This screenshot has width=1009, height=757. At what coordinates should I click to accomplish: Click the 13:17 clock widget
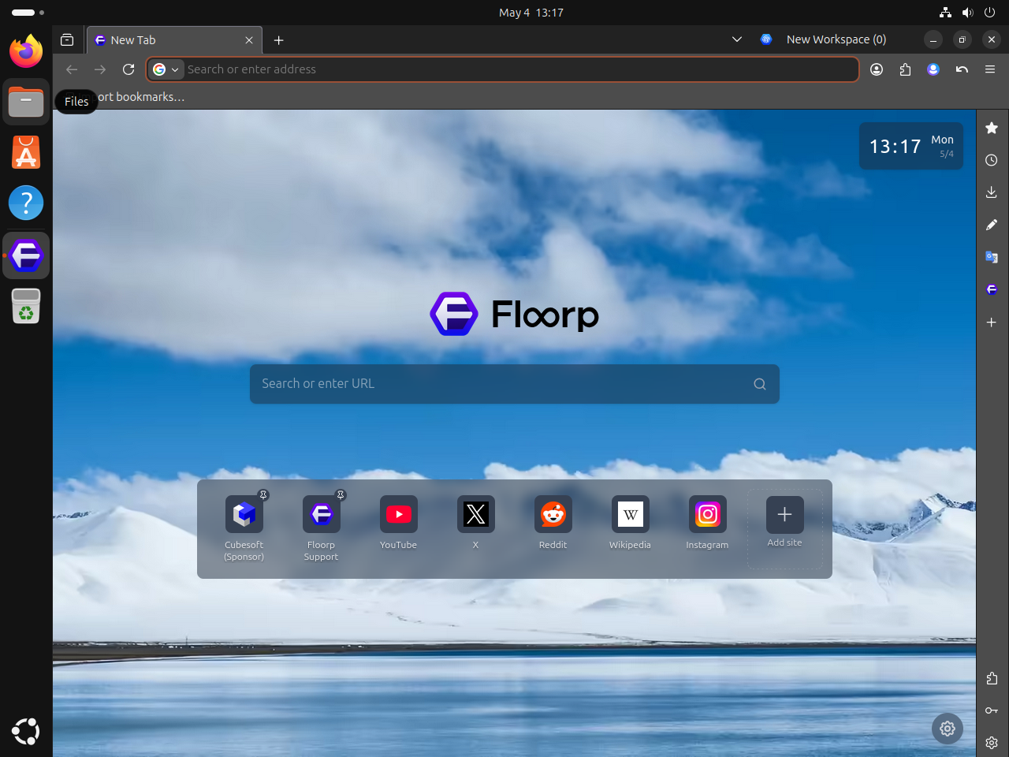click(911, 146)
